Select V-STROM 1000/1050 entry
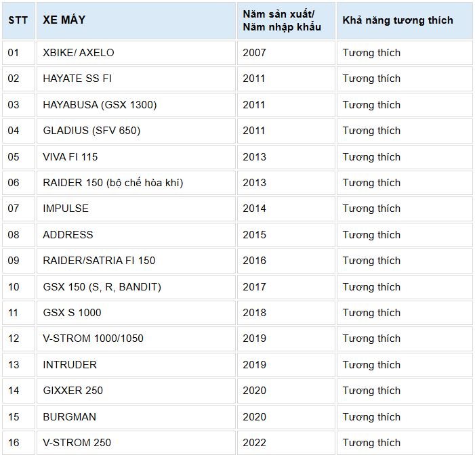This screenshot has width=475, height=457. (x=136, y=339)
